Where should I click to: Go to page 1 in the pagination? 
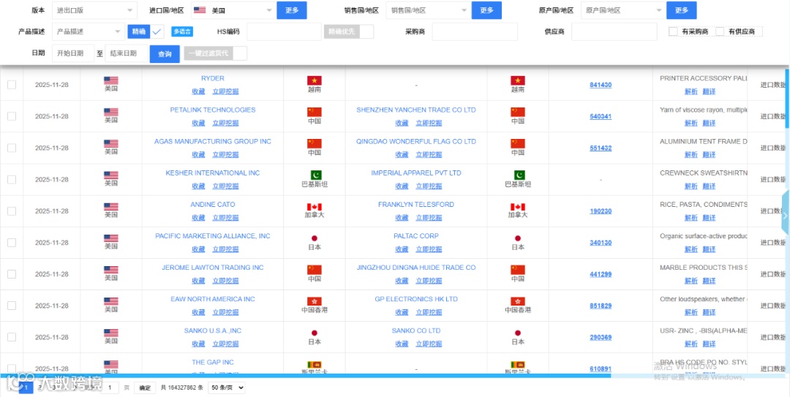pyautogui.click(x=26, y=387)
